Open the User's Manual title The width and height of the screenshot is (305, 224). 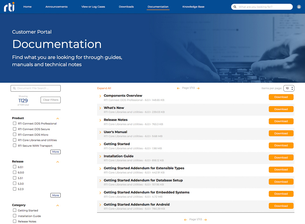click(x=115, y=132)
